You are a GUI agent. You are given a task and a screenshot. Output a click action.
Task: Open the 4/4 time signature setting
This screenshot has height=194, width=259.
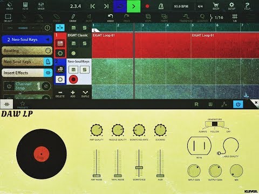[x=200, y=6]
